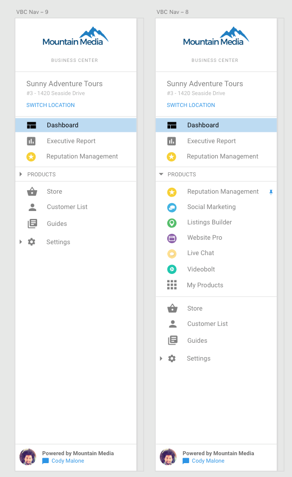Click SWITCH LOCATION link in VBC Nav – 9

click(x=50, y=105)
